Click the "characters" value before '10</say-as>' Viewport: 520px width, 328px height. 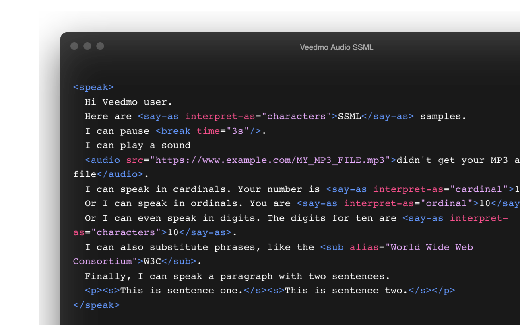click(126, 233)
